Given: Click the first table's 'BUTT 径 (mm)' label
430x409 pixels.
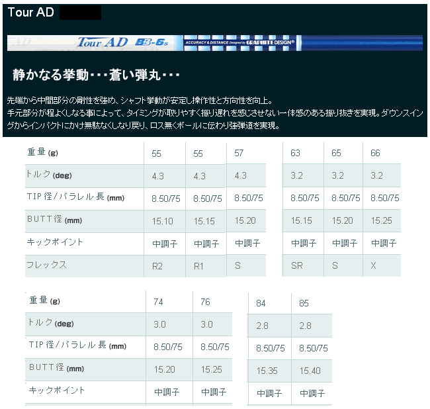Looking at the screenshot, I should (x=54, y=219).
